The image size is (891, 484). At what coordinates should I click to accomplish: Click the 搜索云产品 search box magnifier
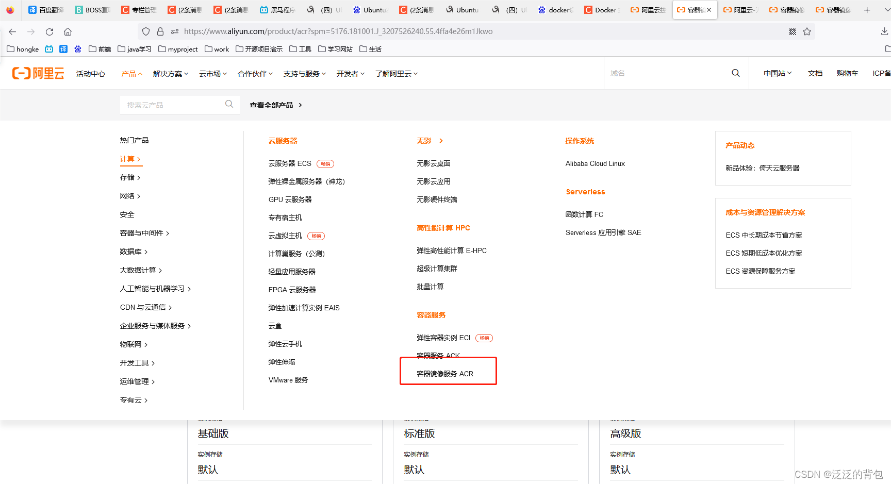[228, 104]
